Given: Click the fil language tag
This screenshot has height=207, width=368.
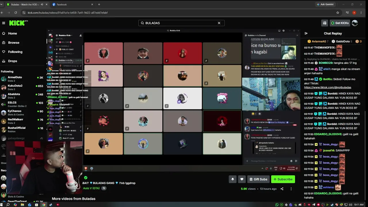Looking at the screenshot, I should (104, 188).
